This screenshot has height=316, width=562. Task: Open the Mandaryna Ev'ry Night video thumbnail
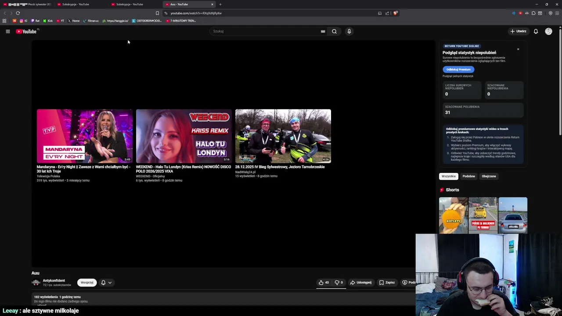pos(85,136)
